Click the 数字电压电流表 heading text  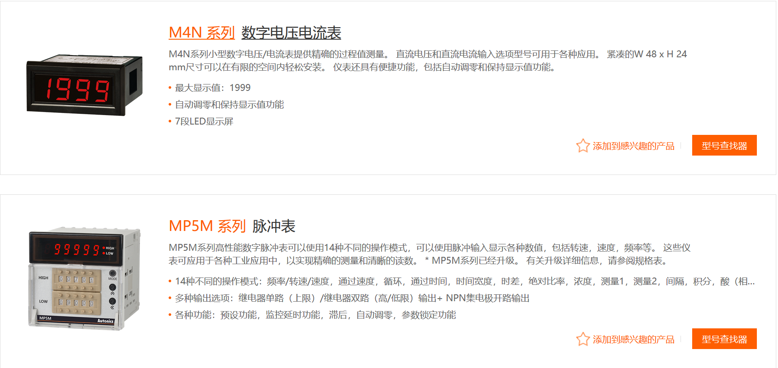pos(291,33)
